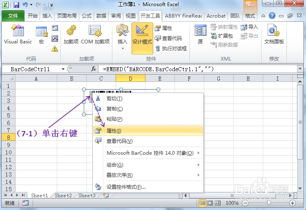Open the Visual Basic editor

coord(18,34)
